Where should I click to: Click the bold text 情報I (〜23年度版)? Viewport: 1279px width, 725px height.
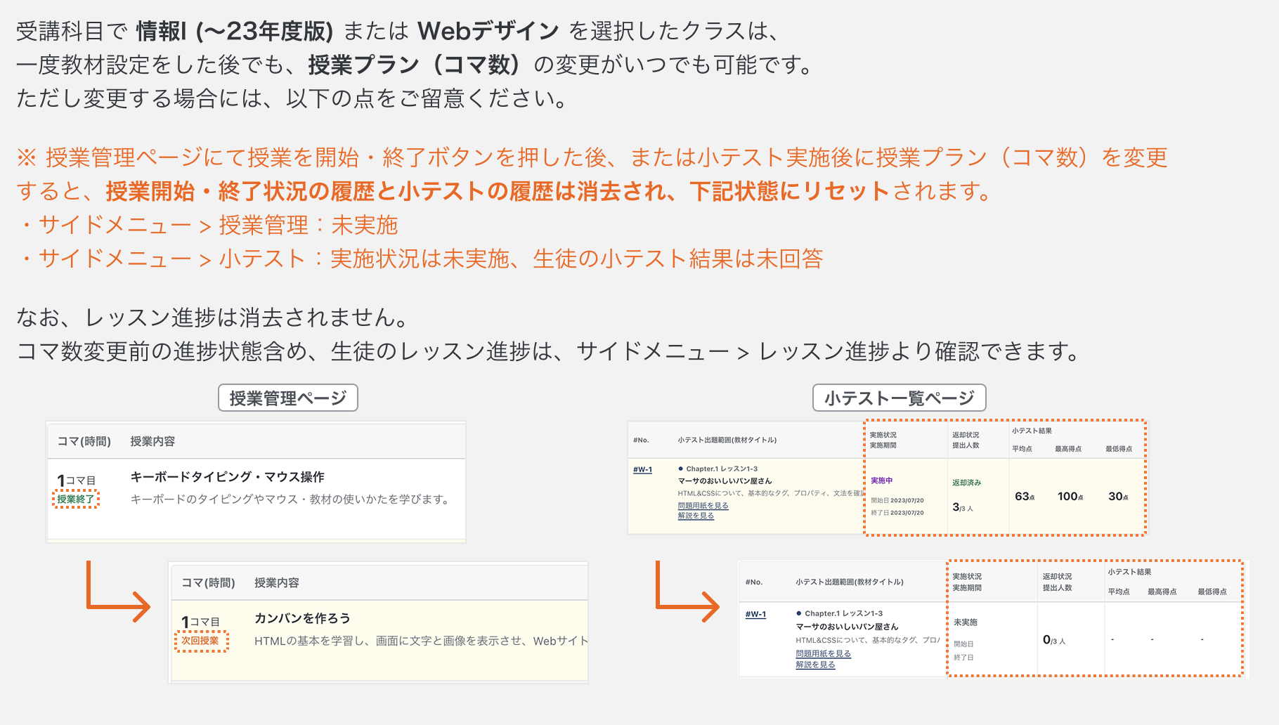point(235,31)
